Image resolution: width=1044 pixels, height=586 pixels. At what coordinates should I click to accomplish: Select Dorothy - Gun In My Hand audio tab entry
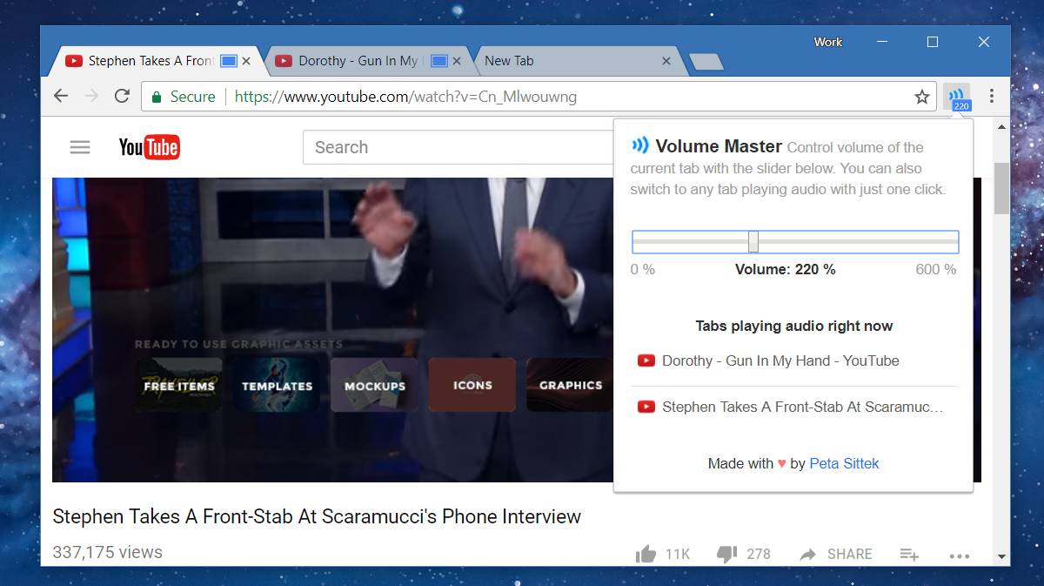780,360
